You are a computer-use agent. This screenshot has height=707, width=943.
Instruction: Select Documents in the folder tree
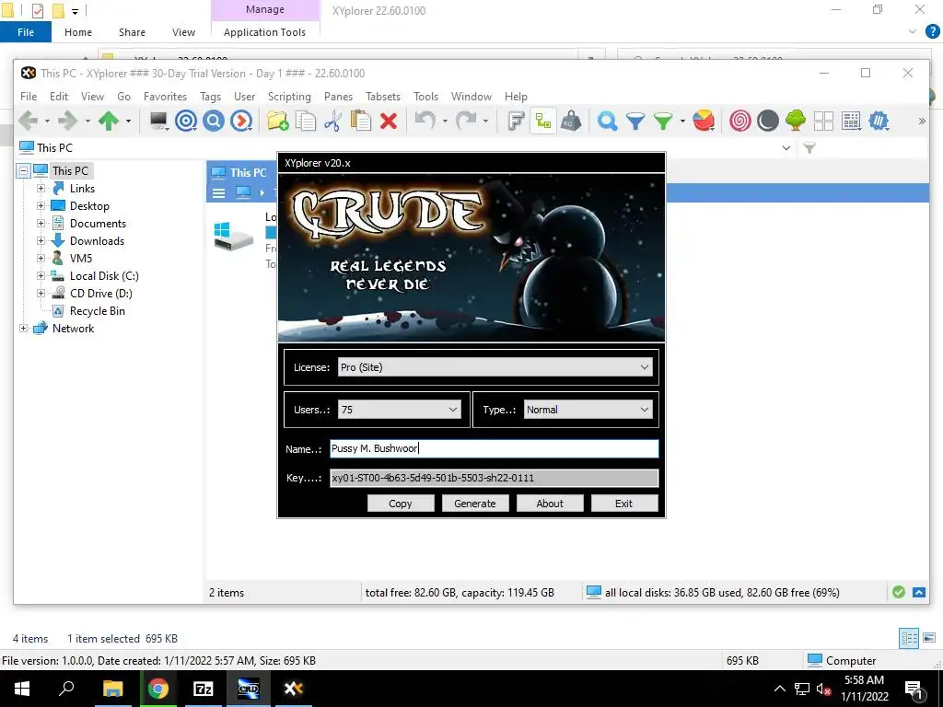pos(98,223)
